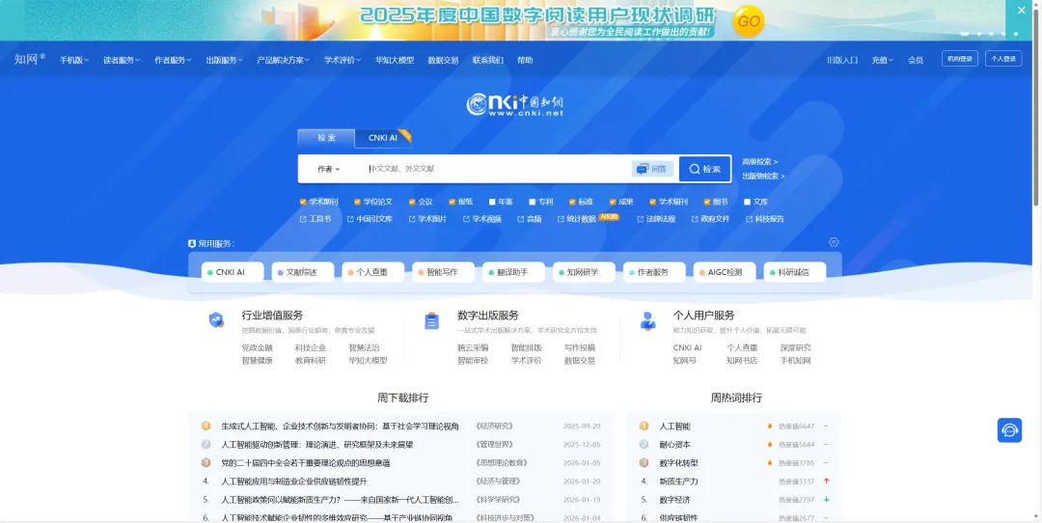Click the 问答 chat bubble button

click(x=652, y=169)
